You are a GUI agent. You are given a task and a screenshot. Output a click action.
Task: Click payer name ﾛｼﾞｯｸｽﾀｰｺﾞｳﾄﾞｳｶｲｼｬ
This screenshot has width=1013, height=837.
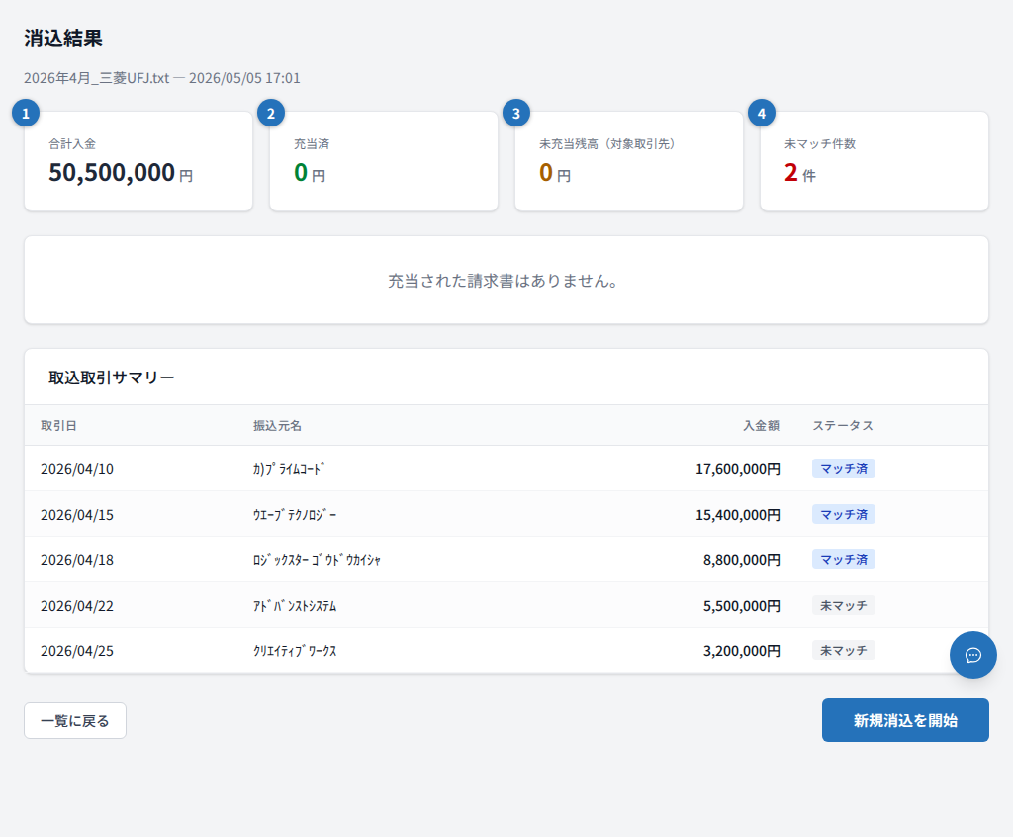click(x=317, y=560)
